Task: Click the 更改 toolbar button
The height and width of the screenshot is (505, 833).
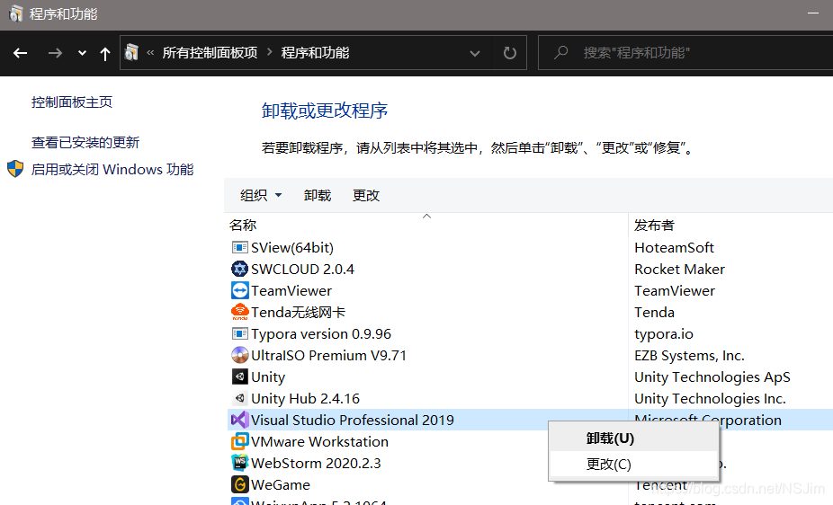Action: pyautogui.click(x=366, y=195)
